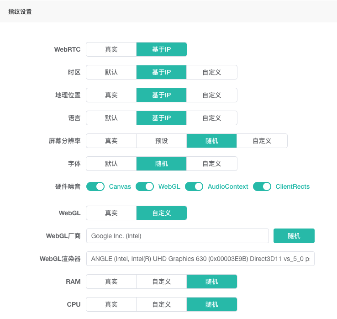The height and width of the screenshot is (319, 337).
Task: Select 基于IP for WebRTC
Action: point(161,49)
